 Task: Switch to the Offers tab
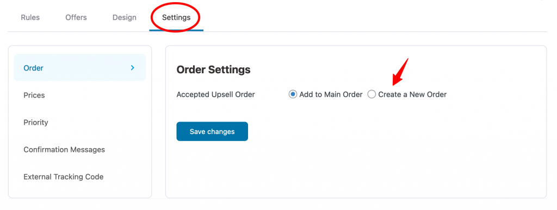click(x=76, y=17)
